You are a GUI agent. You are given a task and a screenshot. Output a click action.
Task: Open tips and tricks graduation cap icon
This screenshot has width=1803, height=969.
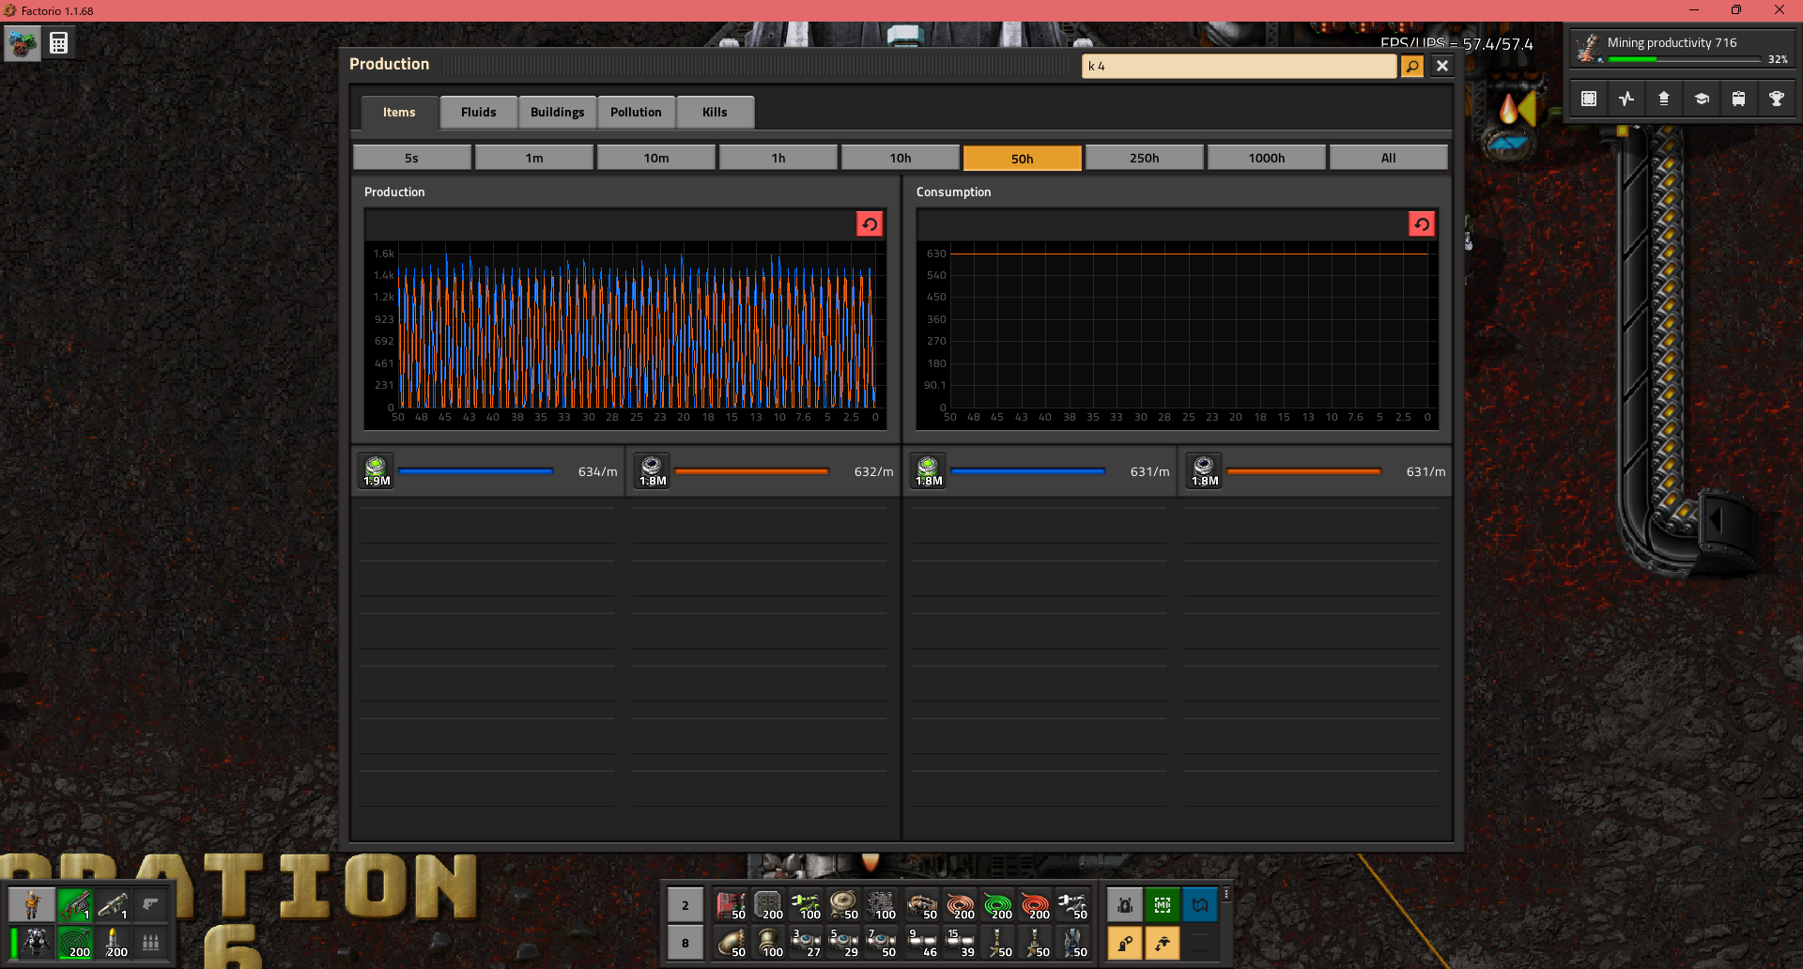point(1702,99)
